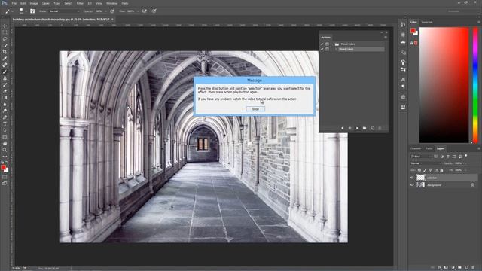Image resolution: width=482 pixels, height=271 pixels.
Task: Create a new action
Action: [372, 128]
